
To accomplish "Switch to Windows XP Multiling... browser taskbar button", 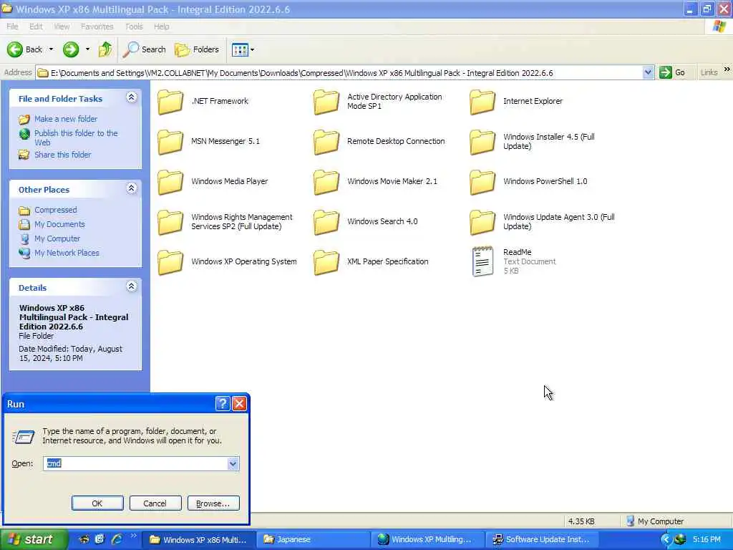I will click(x=428, y=539).
